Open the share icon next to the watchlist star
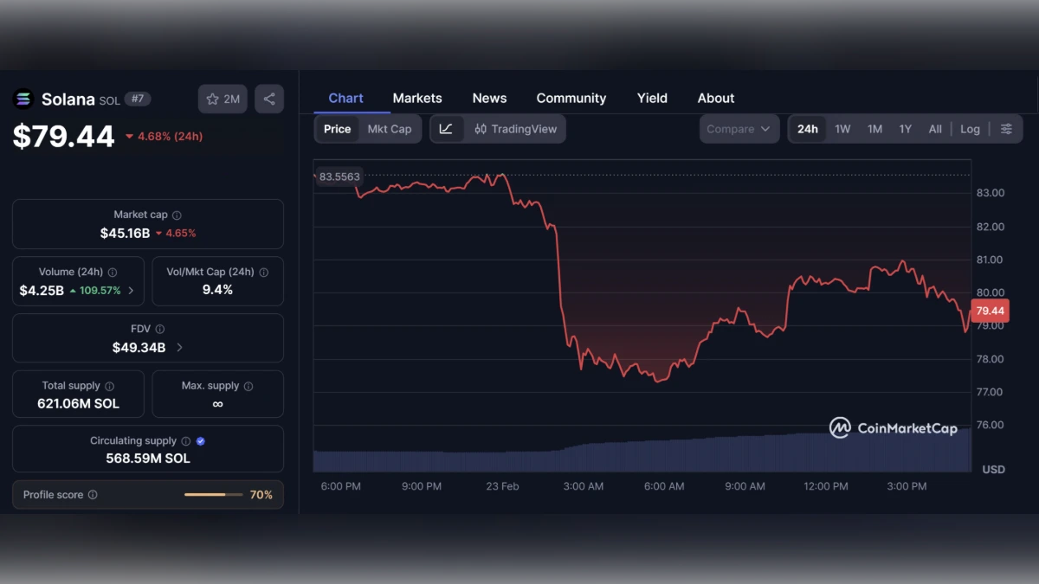The width and height of the screenshot is (1039, 584). 268,99
